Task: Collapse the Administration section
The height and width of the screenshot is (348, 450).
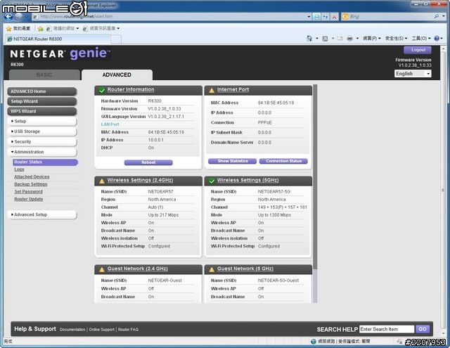Action: click(42, 152)
